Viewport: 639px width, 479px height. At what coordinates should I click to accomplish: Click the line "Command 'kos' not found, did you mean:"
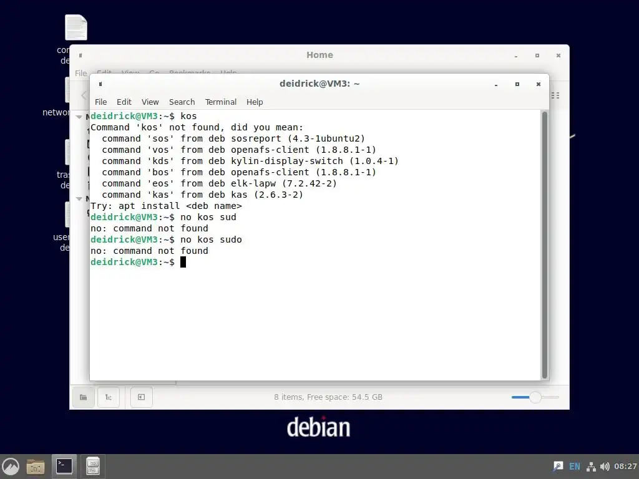coord(197,127)
